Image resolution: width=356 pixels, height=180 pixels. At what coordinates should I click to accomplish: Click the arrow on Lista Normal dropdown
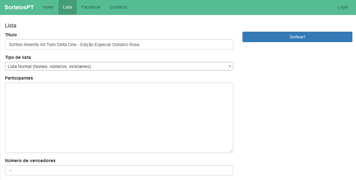(x=230, y=66)
